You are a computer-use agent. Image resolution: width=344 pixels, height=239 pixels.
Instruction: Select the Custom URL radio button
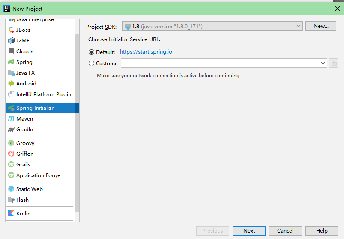click(x=92, y=64)
